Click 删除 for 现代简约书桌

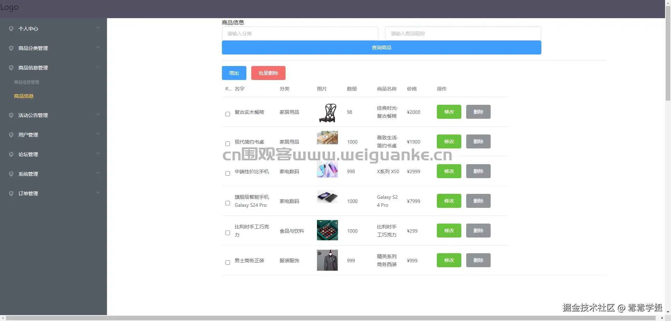478,141
